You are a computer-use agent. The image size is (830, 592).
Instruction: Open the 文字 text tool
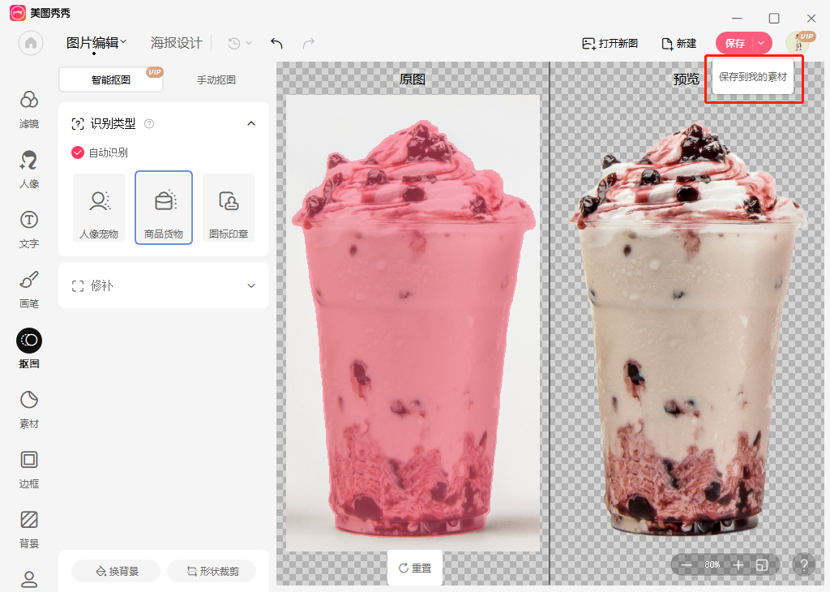(29, 229)
